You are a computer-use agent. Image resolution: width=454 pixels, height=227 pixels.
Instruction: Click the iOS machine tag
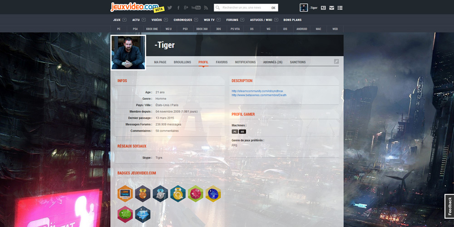coord(242,132)
